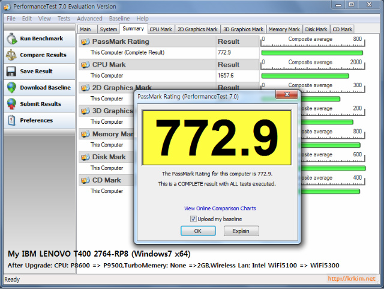
Task: Switch to the Memory Mark tab
Action: tap(284, 29)
